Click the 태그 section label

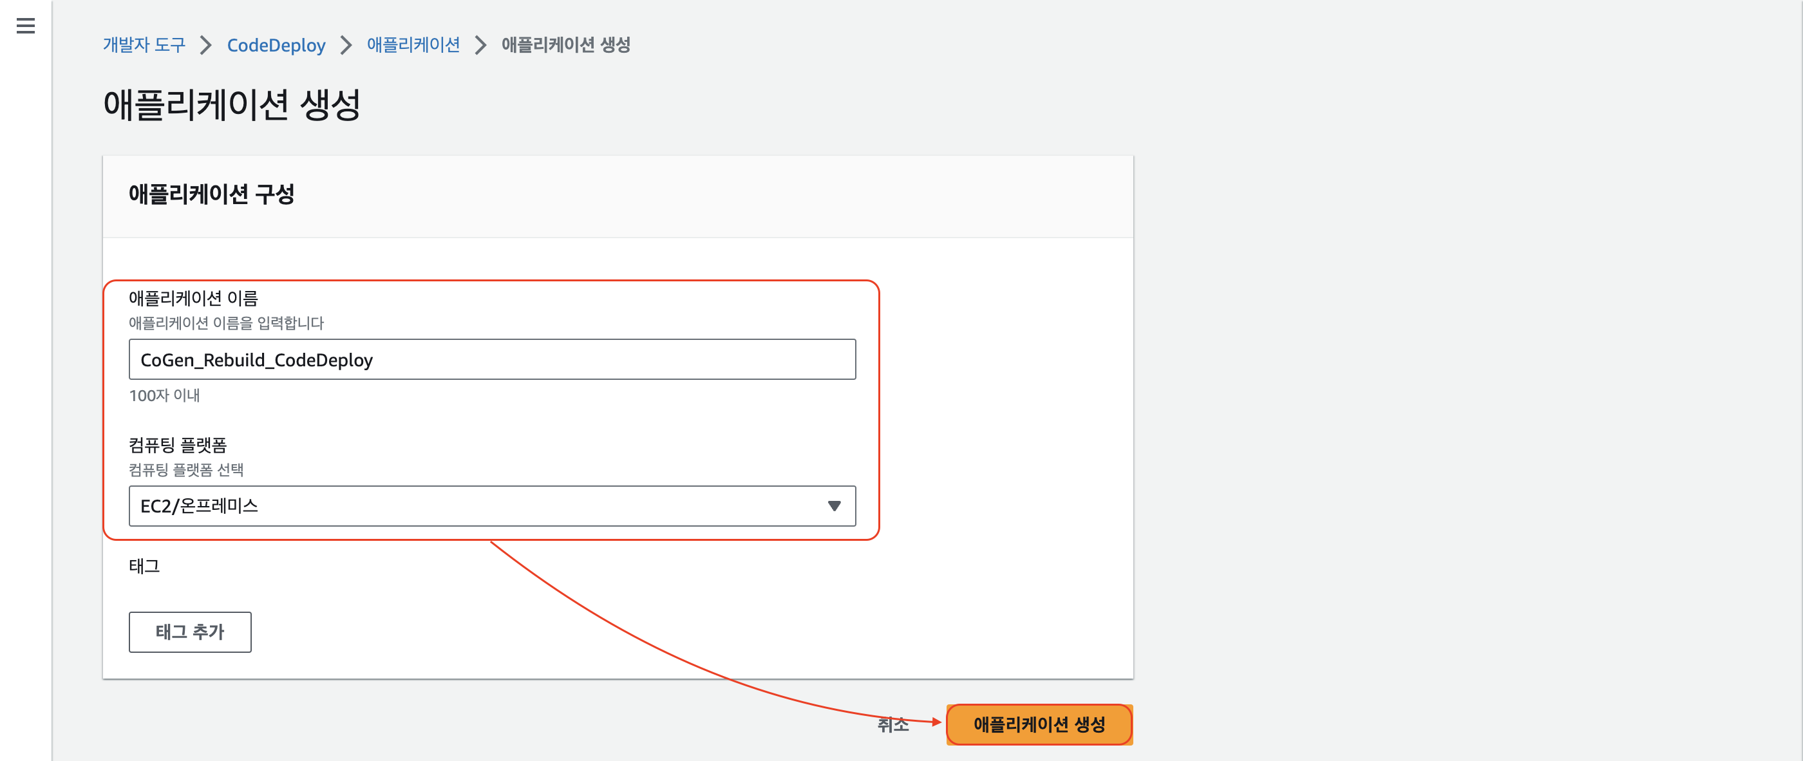(x=144, y=566)
